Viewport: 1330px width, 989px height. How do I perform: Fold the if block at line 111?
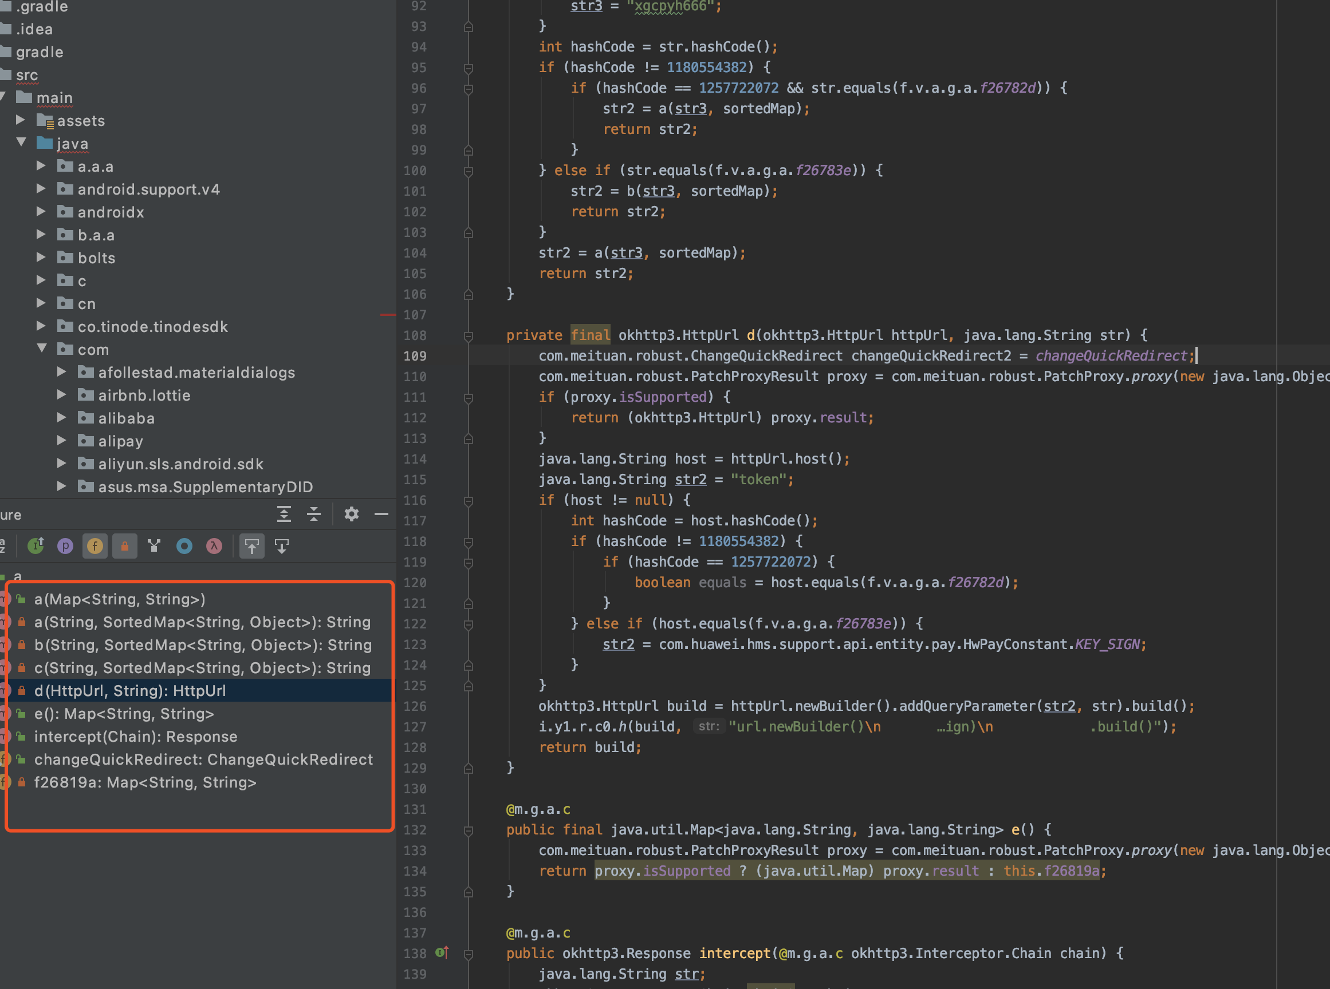tap(469, 398)
